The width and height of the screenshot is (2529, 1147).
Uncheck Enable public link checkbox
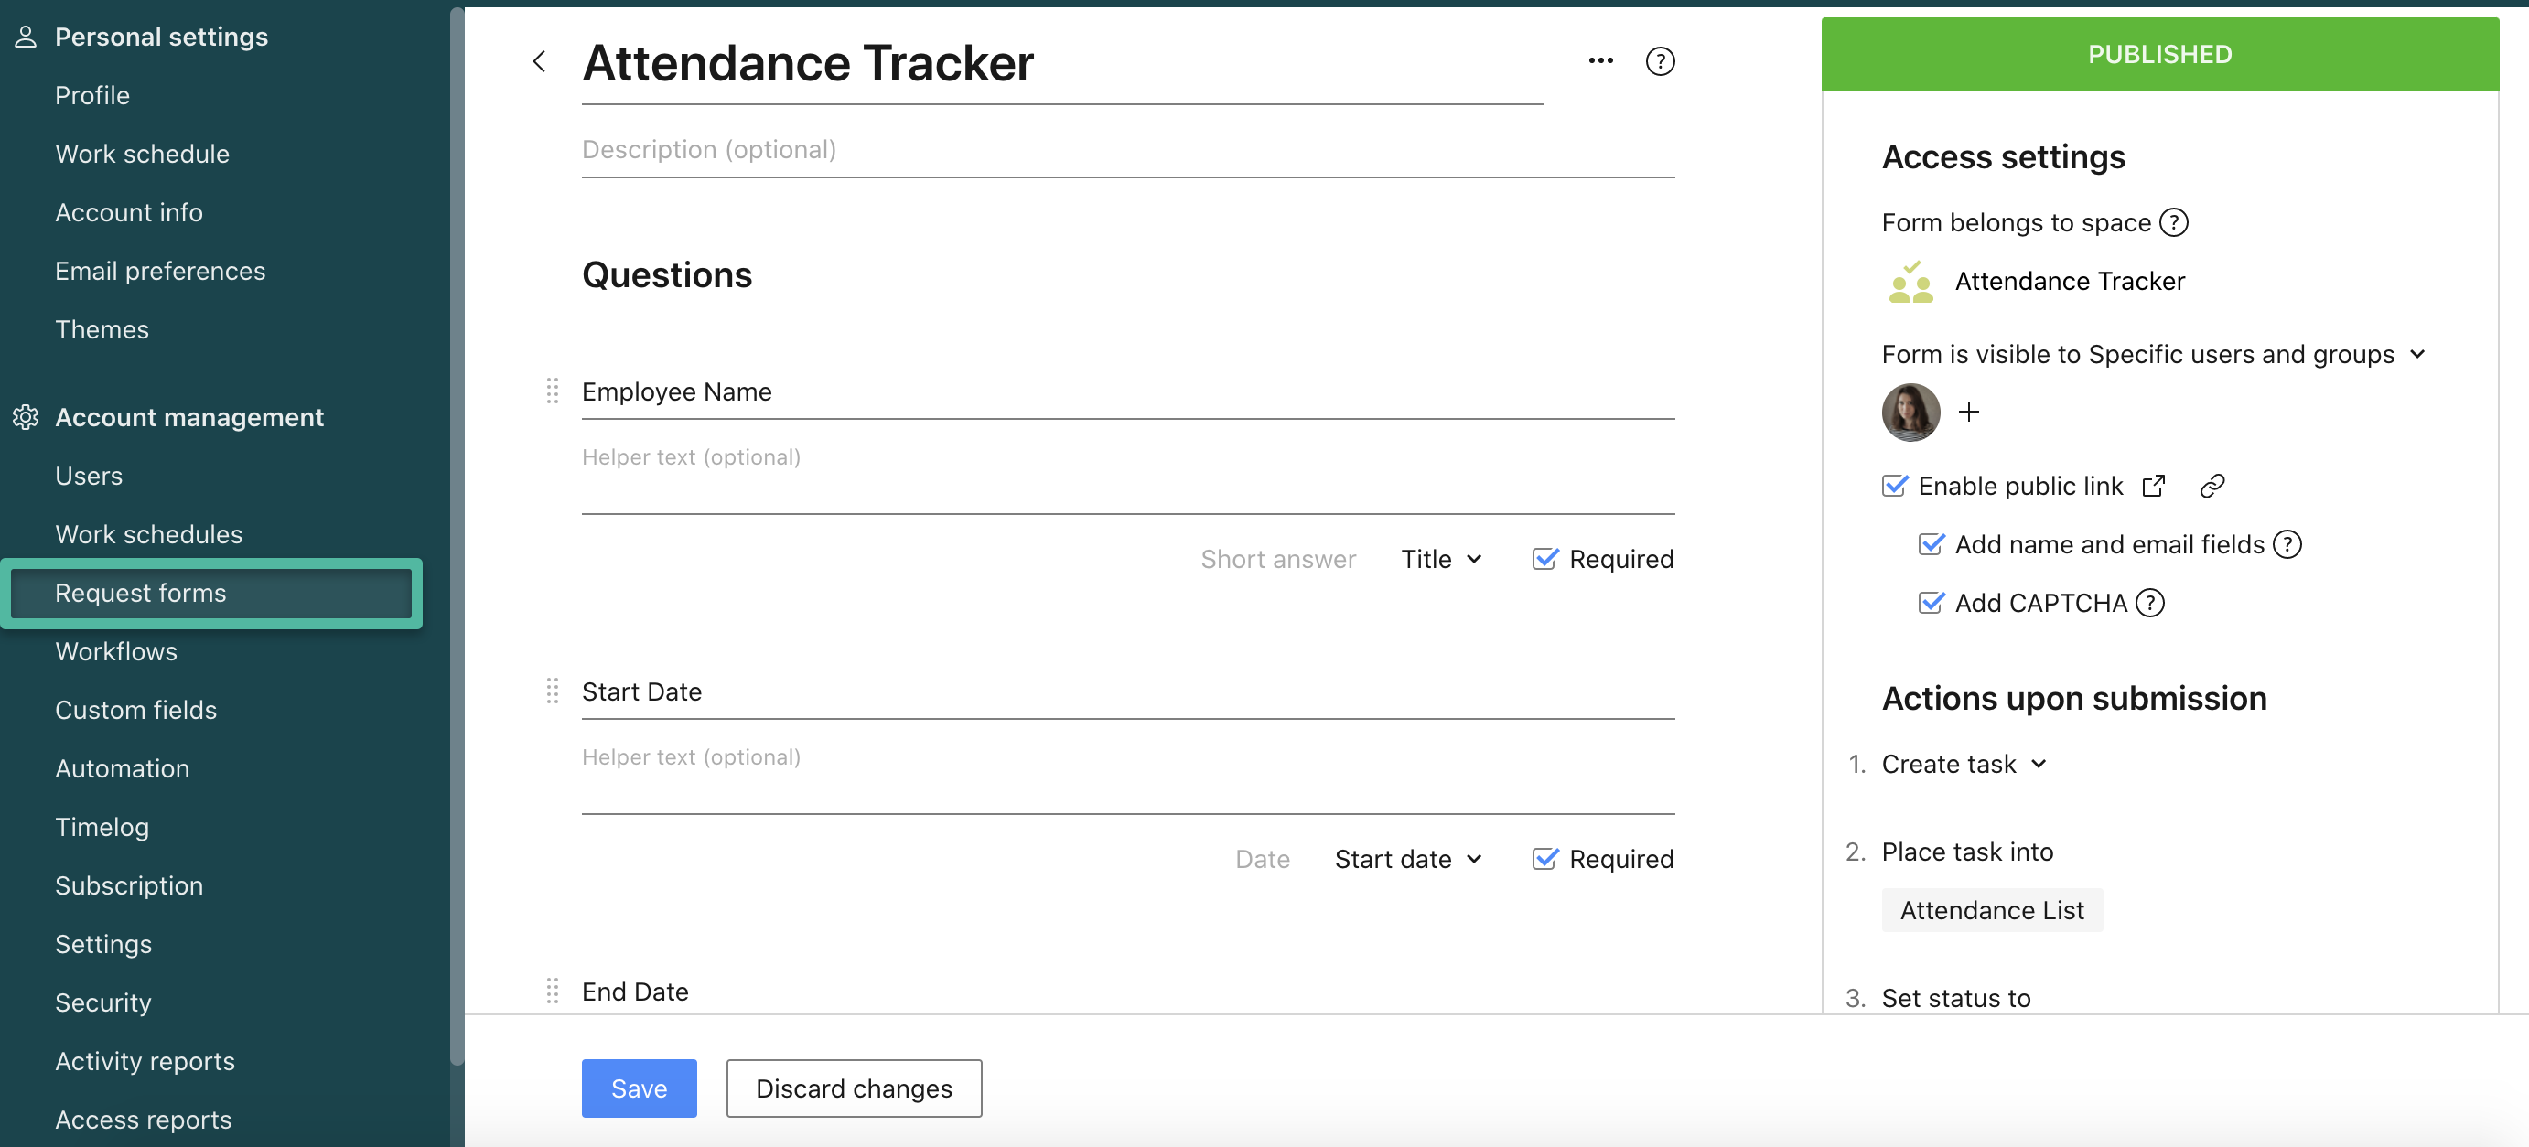coord(1894,486)
